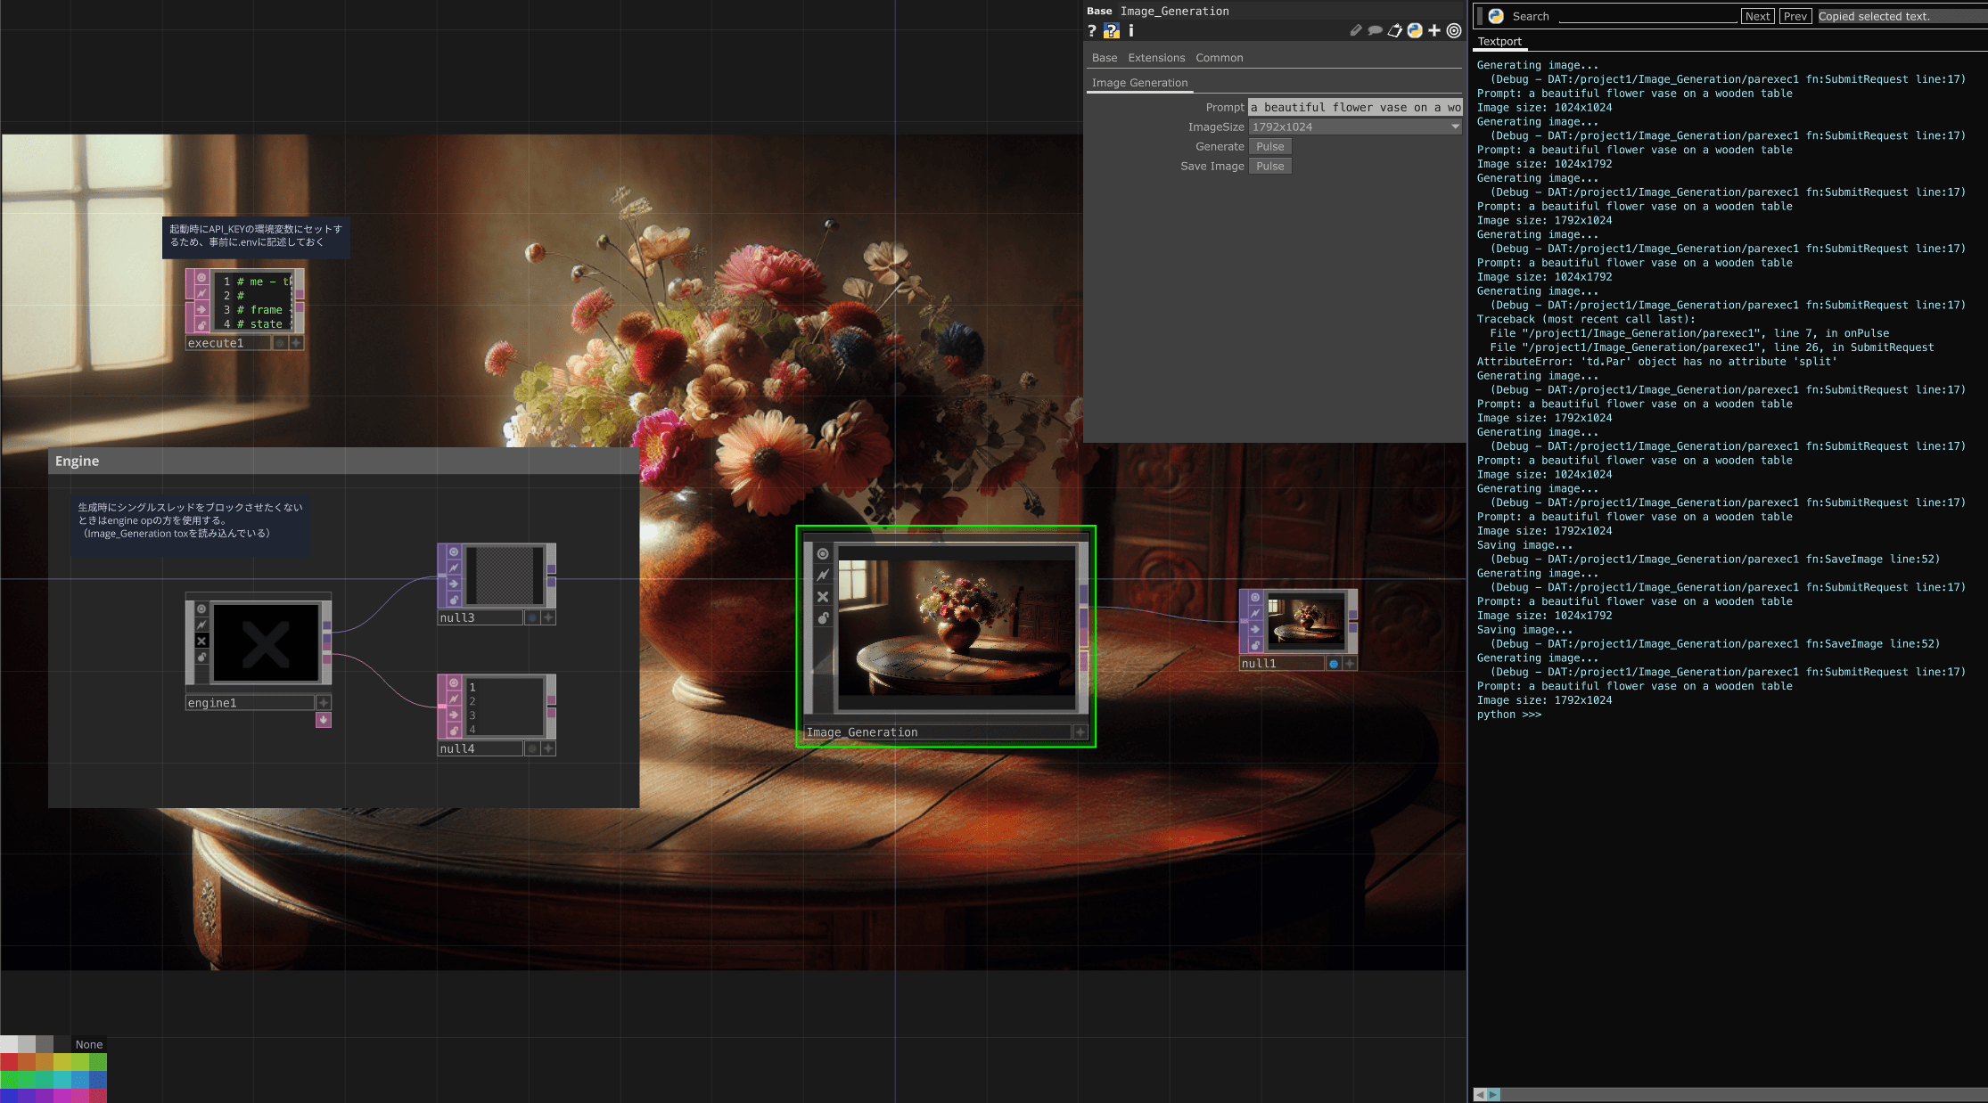The width and height of the screenshot is (1988, 1103).
Task: Click the plus flag next to engine1 name
Action: point(324,703)
